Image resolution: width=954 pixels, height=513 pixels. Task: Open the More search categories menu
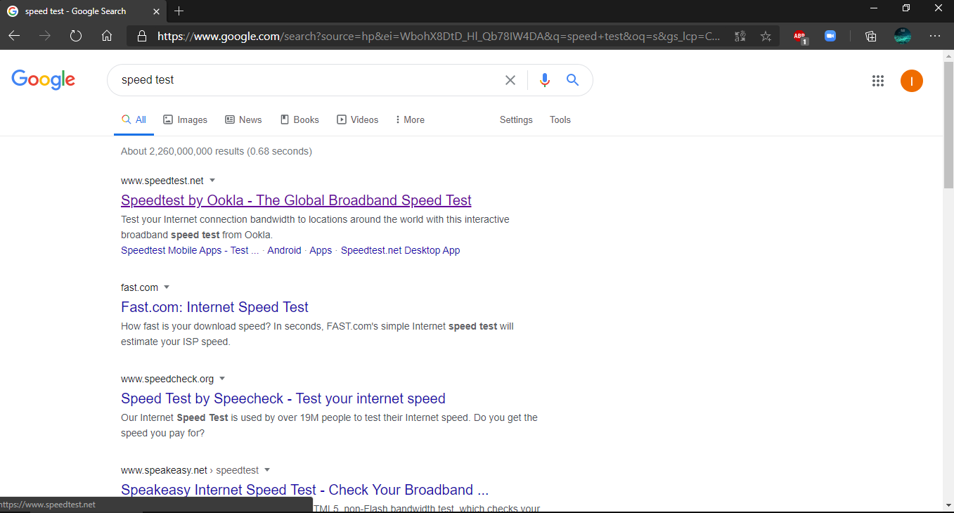coord(410,119)
